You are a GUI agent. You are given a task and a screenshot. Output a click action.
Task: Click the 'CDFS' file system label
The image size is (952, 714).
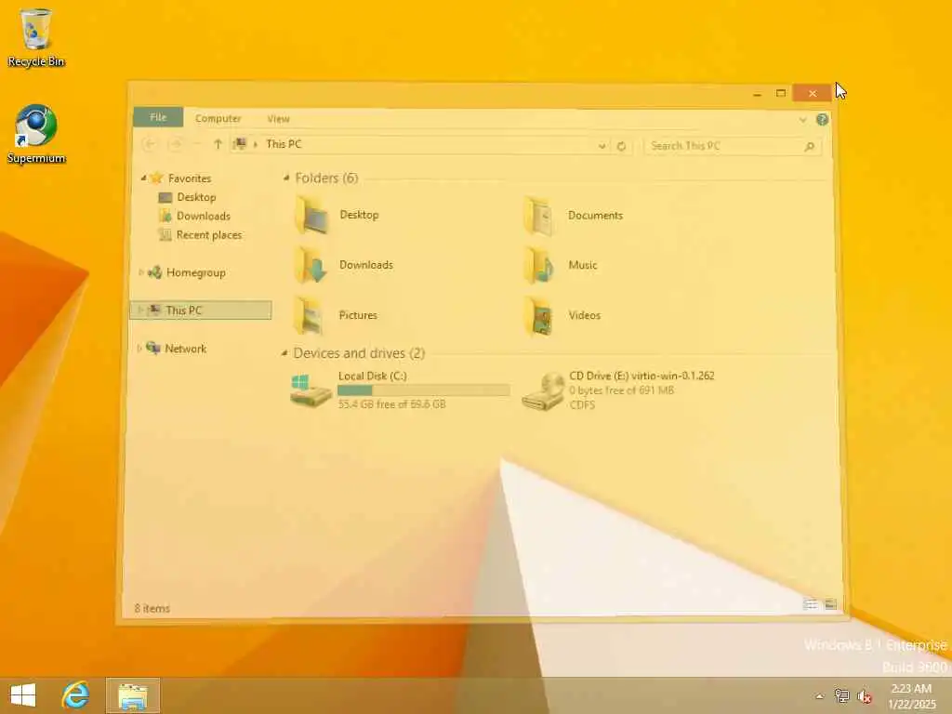tap(582, 405)
